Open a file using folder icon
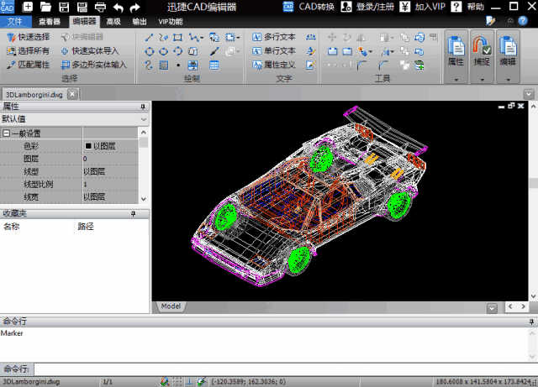This screenshot has width=538, height=387. pos(45,7)
